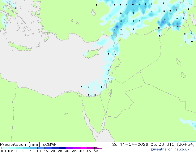Screen dimensions: 196x152
Task: Click the 1 mm legend color swatch
Action: coord(19,148)
